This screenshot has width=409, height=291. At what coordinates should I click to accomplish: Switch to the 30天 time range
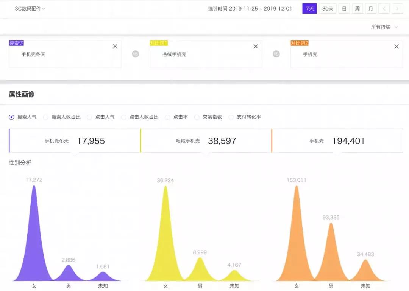pos(328,9)
